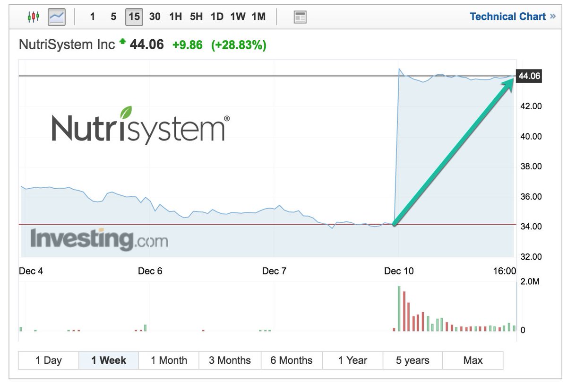Click the Dec 4 date axis label
The height and width of the screenshot is (386, 567).
(x=31, y=271)
